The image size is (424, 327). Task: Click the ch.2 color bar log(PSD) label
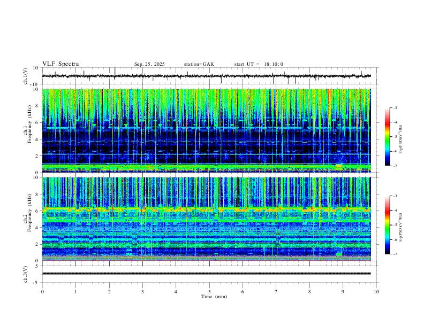click(x=401, y=228)
